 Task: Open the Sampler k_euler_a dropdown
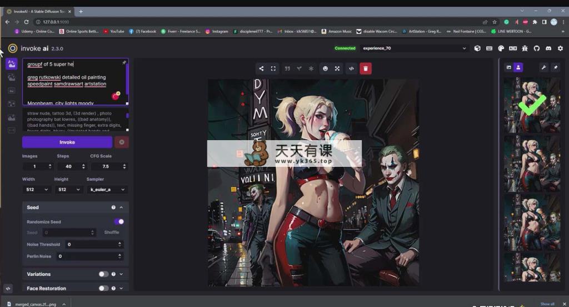107,190
